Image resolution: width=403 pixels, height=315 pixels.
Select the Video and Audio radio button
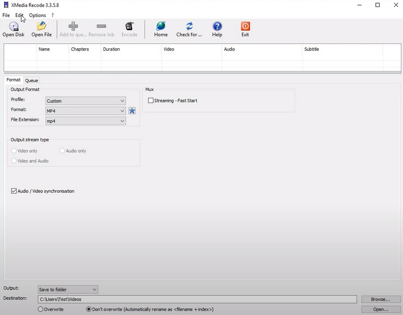click(14, 161)
